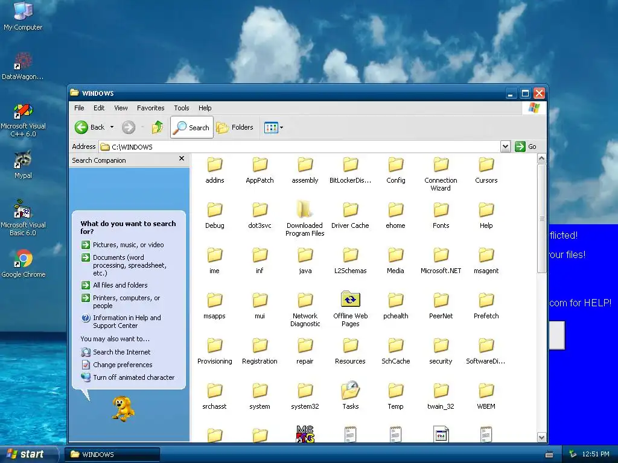
Task: Select Microsoft Visual C++ 6.0 shortcut
Action: 23,120
